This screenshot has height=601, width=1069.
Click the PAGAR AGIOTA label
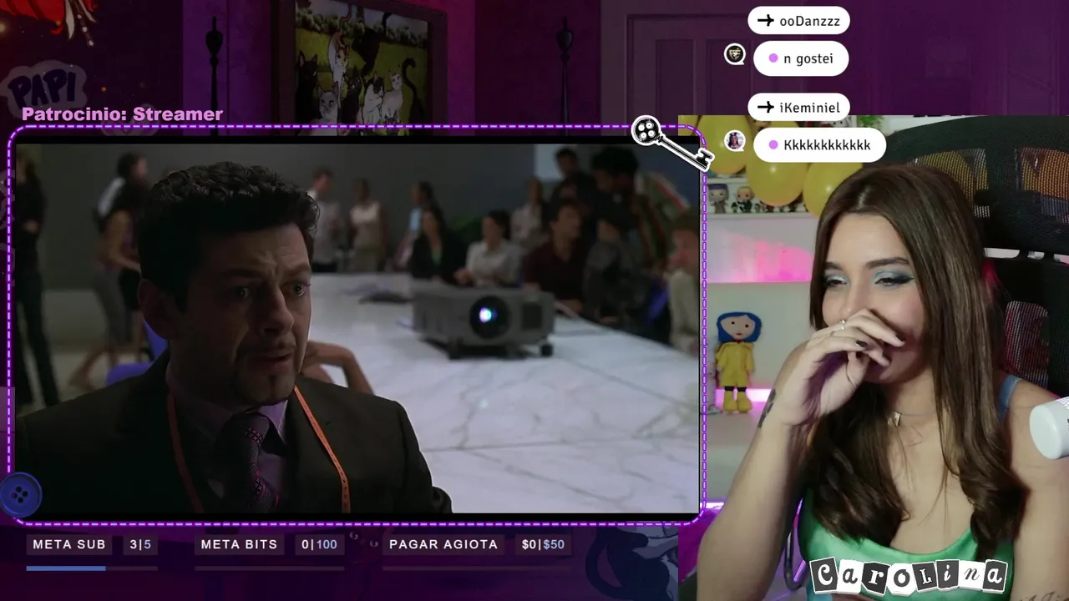[x=443, y=544]
